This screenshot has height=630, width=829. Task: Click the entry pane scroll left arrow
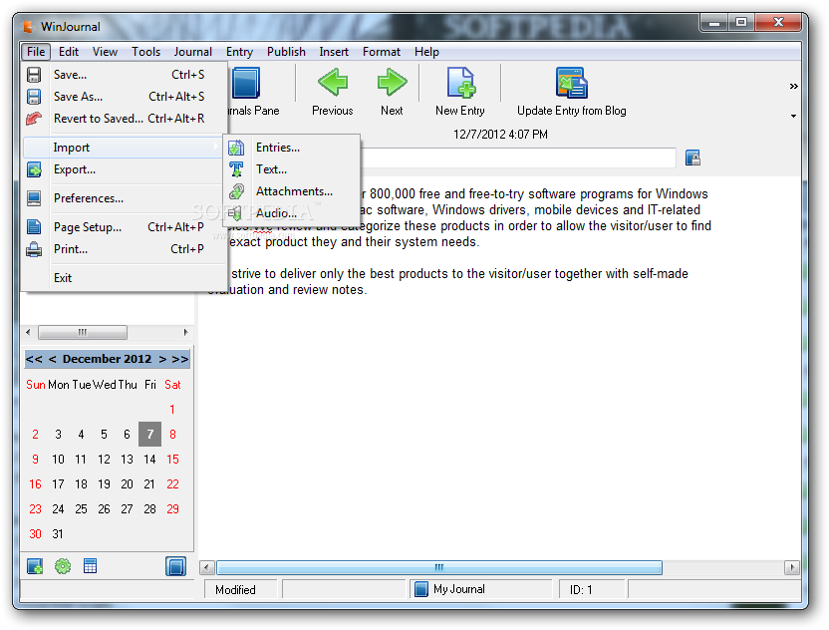pos(206,567)
